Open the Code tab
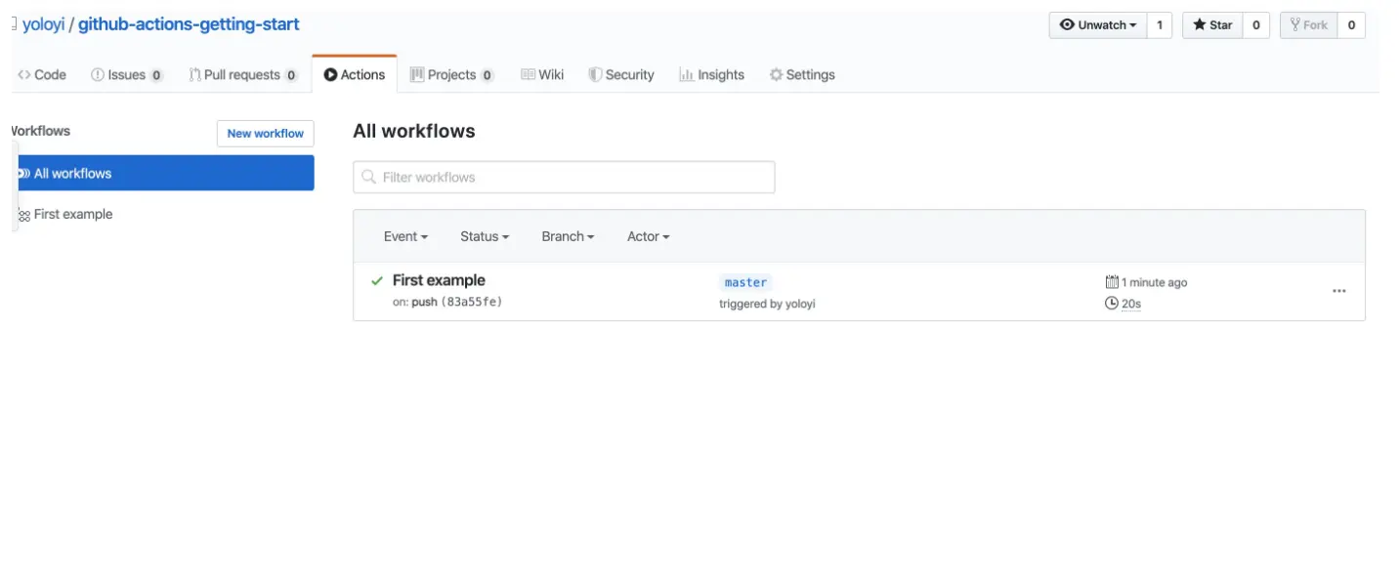Image resolution: width=1399 pixels, height=576 pixels. point(42,74)
